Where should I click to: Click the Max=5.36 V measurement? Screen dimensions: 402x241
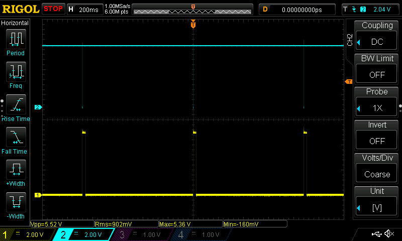(191, 224)
